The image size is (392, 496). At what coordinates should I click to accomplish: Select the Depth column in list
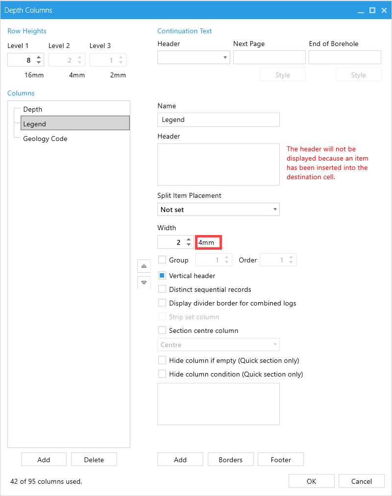[x=33, y=109]
